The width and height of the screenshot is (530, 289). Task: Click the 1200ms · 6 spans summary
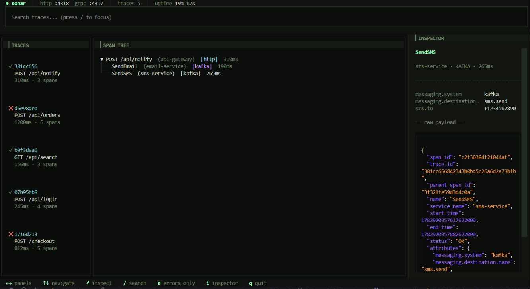(x=37, y=122)
